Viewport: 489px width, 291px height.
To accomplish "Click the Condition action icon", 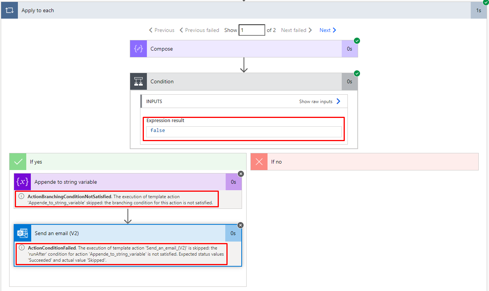I will pos(138,81).
